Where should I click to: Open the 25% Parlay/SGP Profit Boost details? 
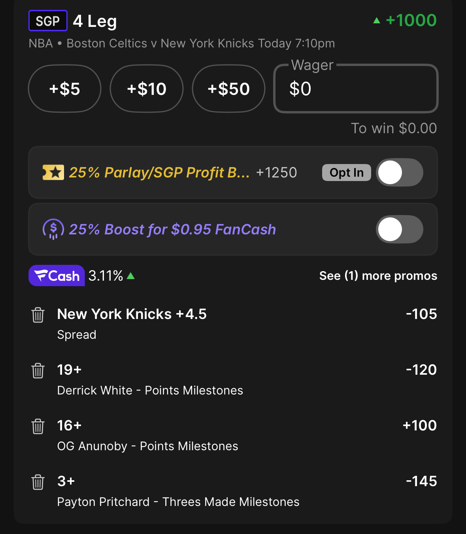(159, 172)
